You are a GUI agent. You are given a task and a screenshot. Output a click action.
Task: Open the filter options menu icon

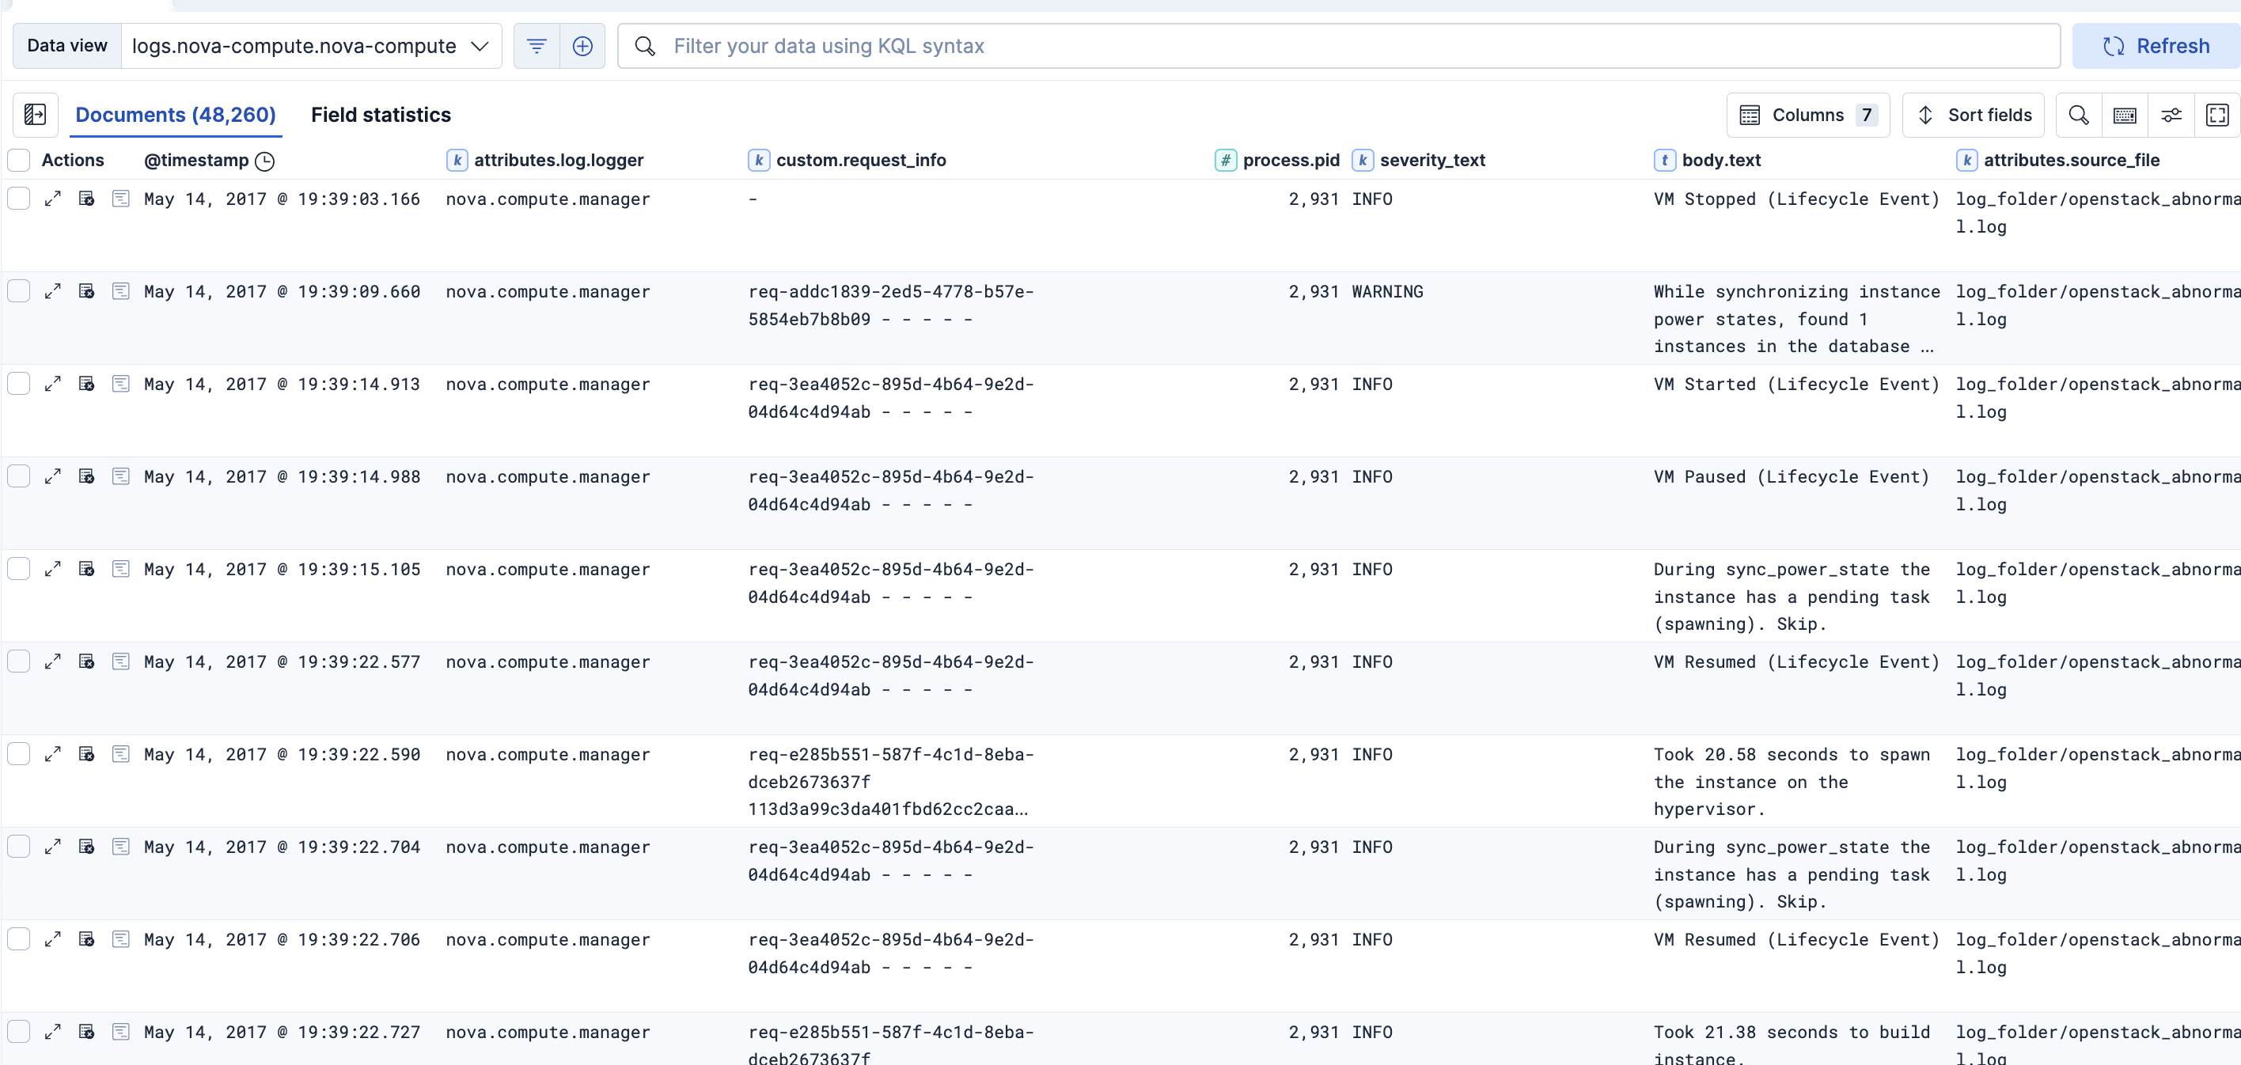[536, 46]
